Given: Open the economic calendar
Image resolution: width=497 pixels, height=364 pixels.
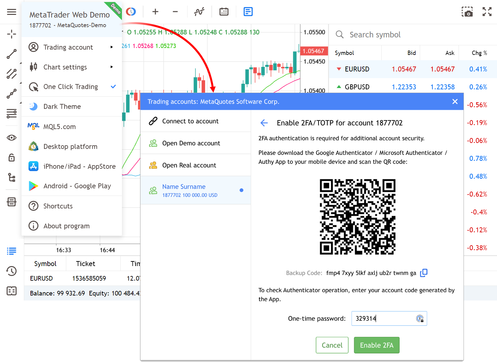Looking at the screenshot, I should pyautogui.click(x=224, y=12).
